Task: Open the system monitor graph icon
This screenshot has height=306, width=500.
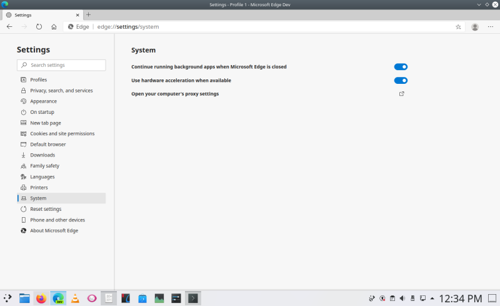Action: [159, 298]
